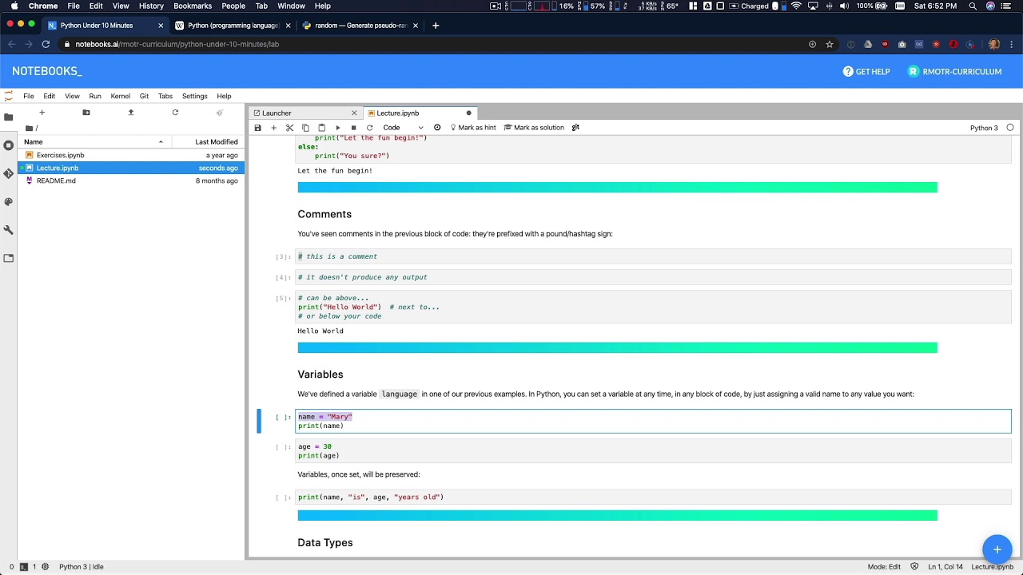Open the Run menu

(95, 96)
